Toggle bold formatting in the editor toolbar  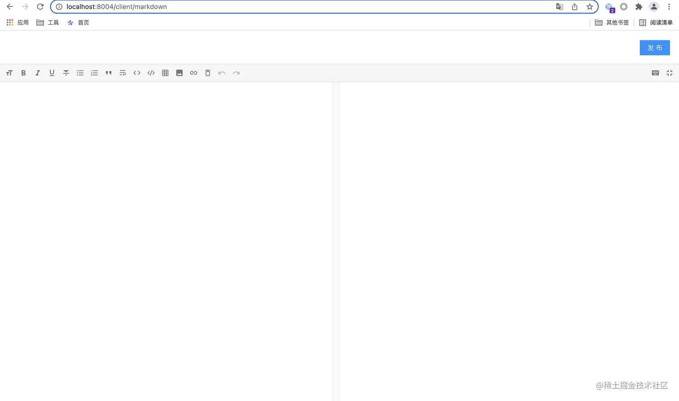(x=23, y=73)
